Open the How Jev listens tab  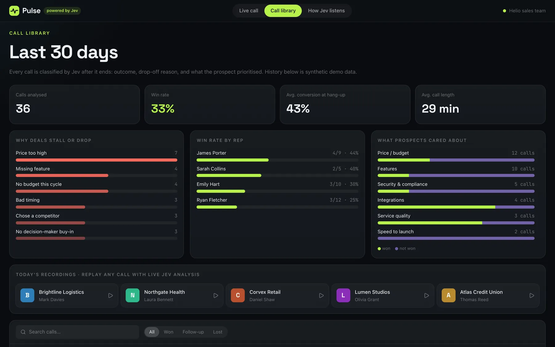click(327, 11)
